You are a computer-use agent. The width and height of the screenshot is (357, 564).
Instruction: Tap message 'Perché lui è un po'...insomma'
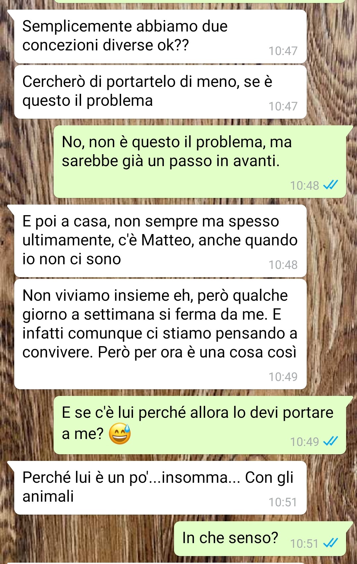tap(160, 487)
